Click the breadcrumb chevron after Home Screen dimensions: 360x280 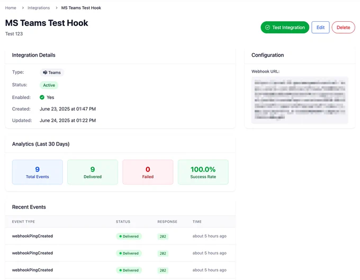point(23,8)
